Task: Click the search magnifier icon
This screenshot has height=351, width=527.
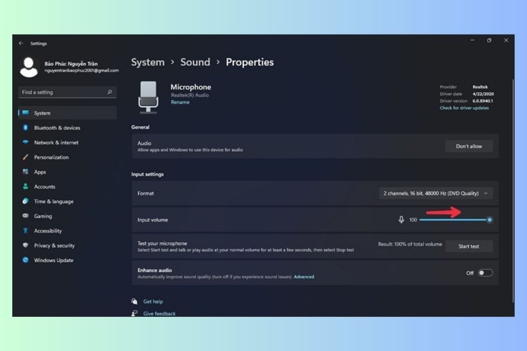Action: coord(110,92)
